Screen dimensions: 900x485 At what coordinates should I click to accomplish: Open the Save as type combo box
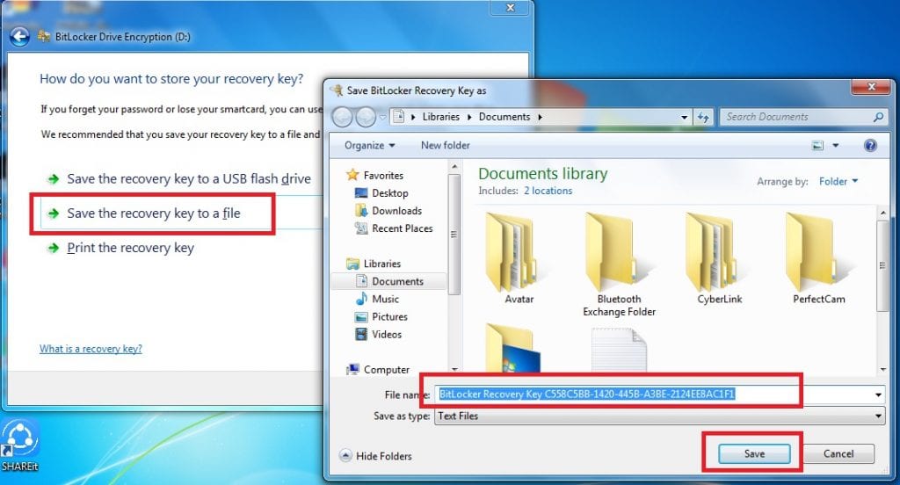pos(659,416)
